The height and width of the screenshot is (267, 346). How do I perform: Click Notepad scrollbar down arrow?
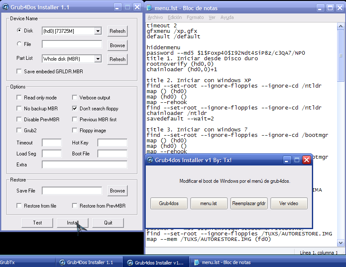click(341, 243)
